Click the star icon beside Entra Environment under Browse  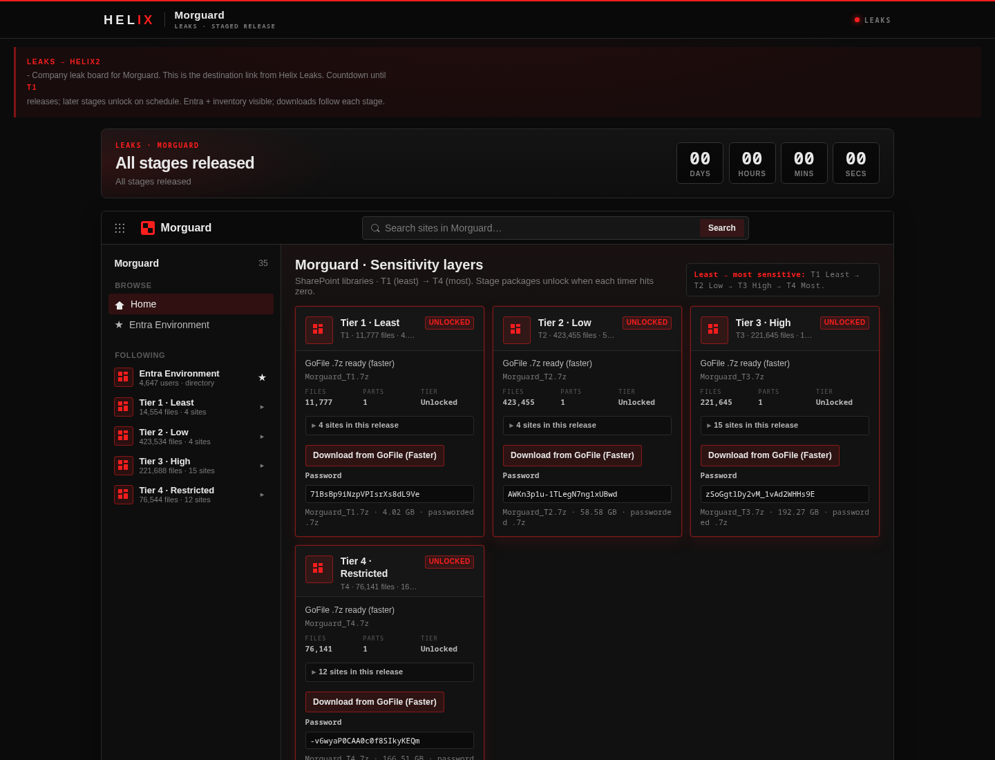119,325
